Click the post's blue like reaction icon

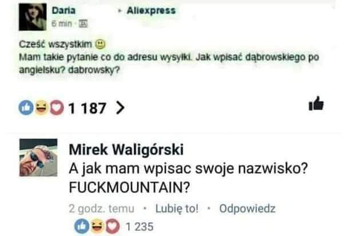click(x=26, y=107)
